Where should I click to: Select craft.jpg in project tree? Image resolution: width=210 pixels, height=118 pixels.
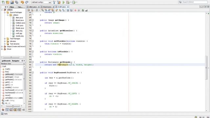[x=19, y=33]
